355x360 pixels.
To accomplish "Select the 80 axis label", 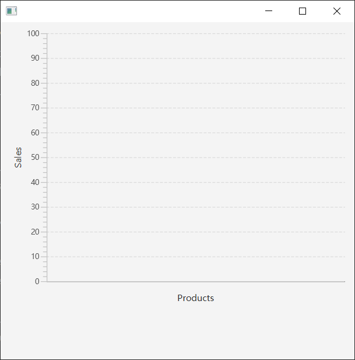I will point(34,83).
